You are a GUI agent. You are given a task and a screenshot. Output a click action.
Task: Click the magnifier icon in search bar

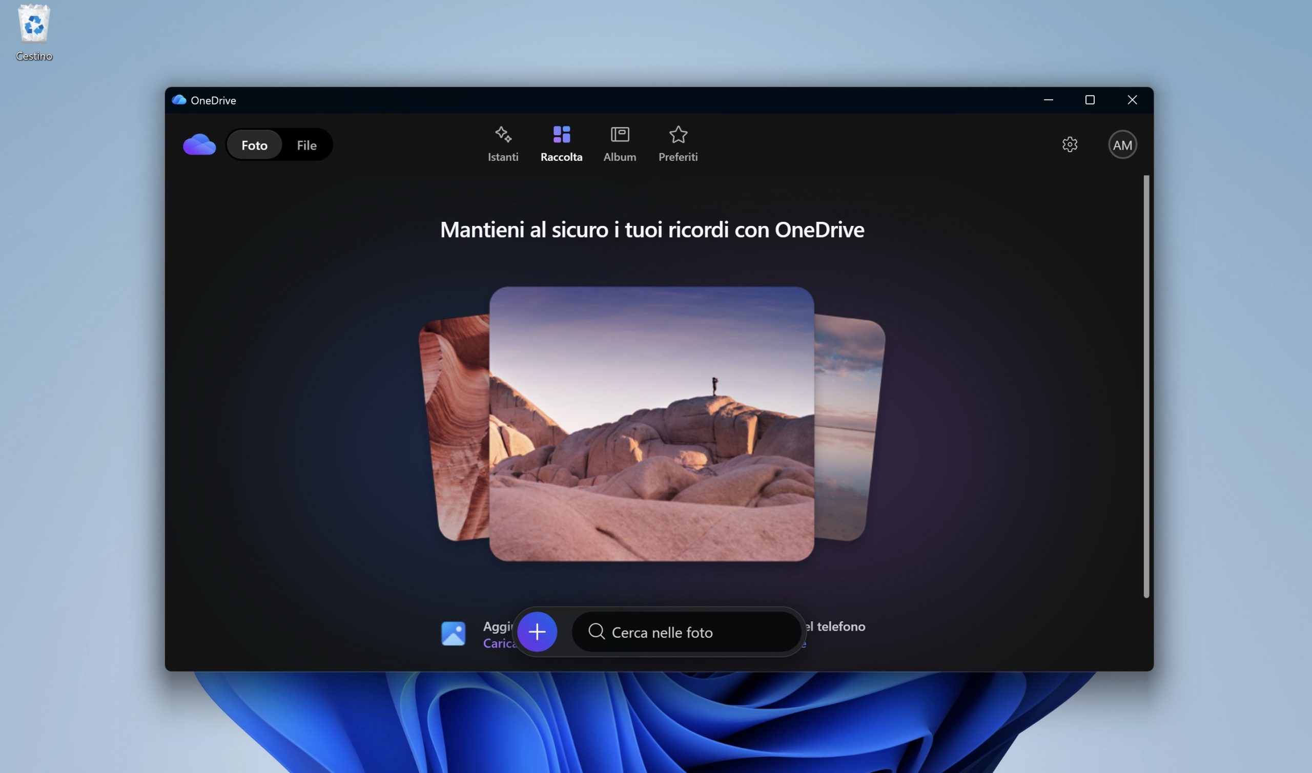coord(596,632)
